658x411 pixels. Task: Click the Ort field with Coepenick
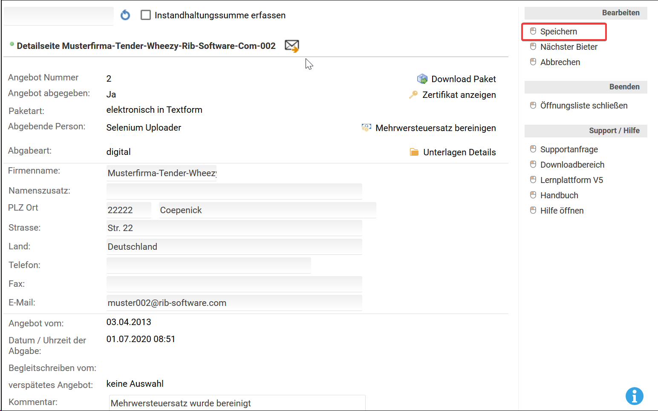pyautogui.click(x=267, y=210)
